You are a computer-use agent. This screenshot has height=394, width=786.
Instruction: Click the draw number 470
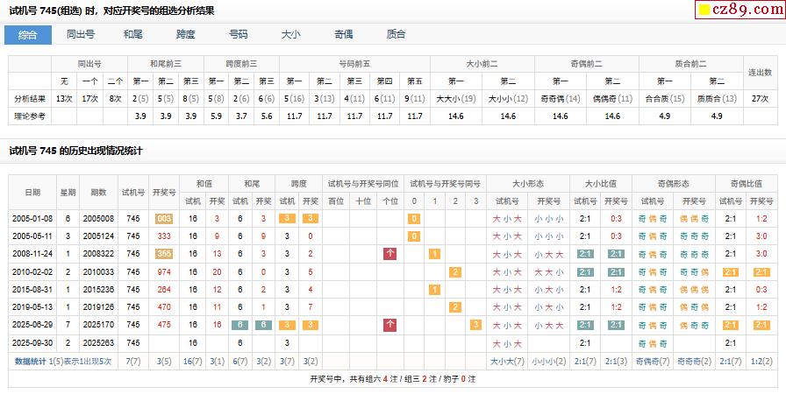[x=164, y=307]
